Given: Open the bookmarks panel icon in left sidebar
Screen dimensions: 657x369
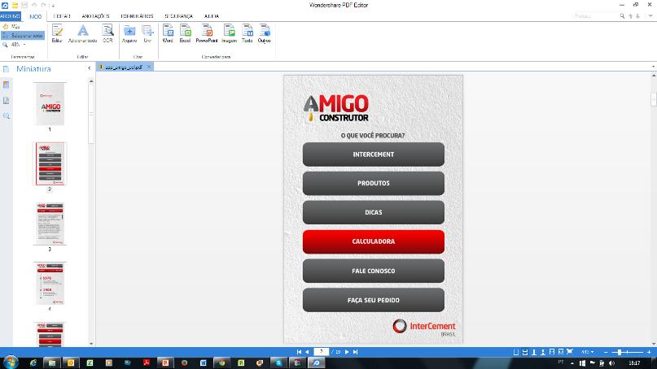Looking at the screenshot, I should [x=6, y=85].
